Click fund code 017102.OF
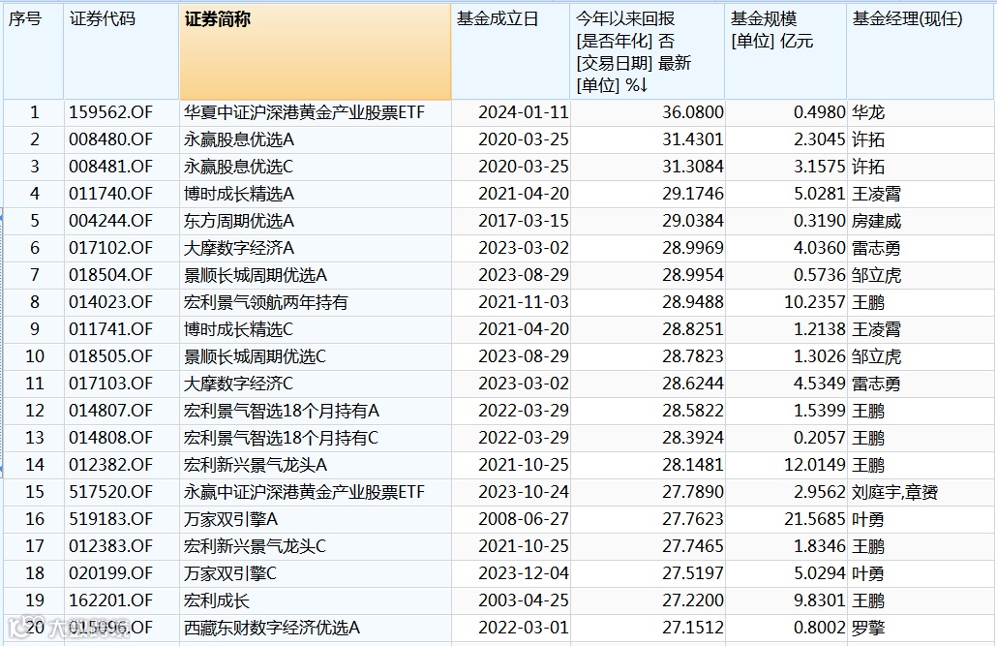997x646 pixels. coord(111,248)
